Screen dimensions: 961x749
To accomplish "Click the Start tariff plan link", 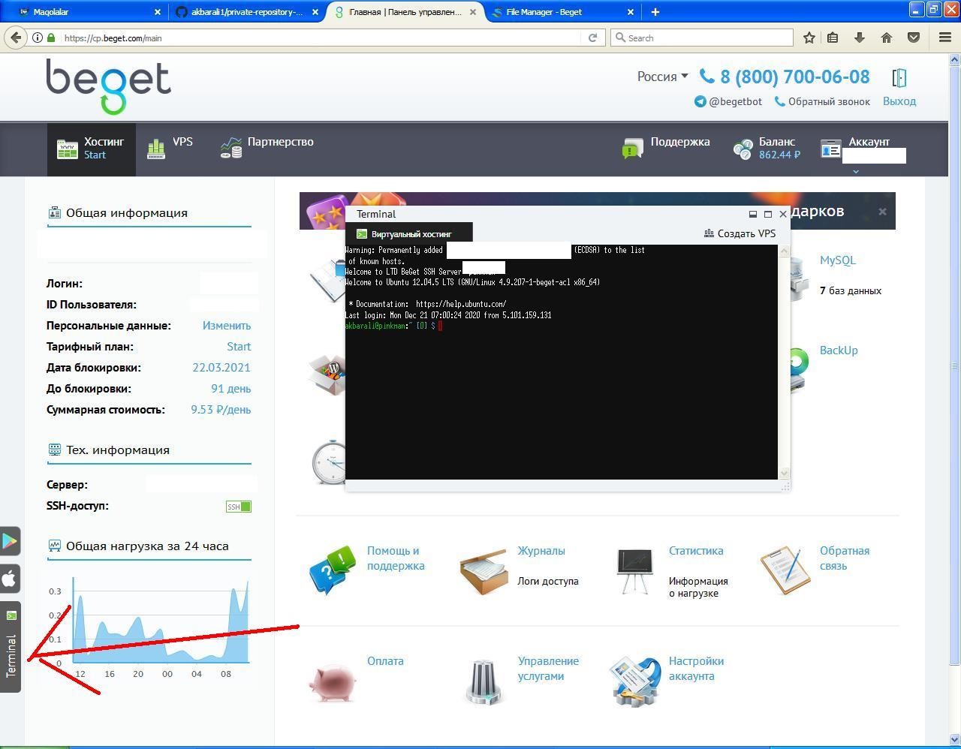I will [239, 347].
